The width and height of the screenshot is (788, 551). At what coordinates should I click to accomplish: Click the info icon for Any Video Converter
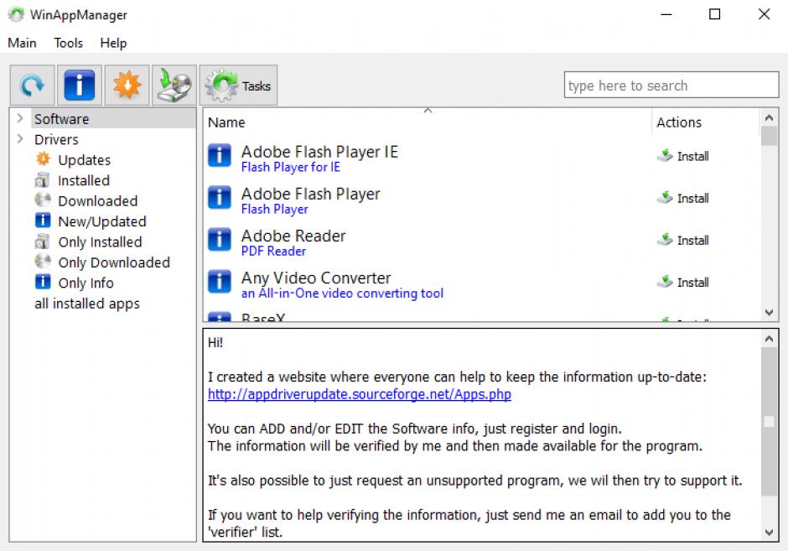tap(220, 282)
